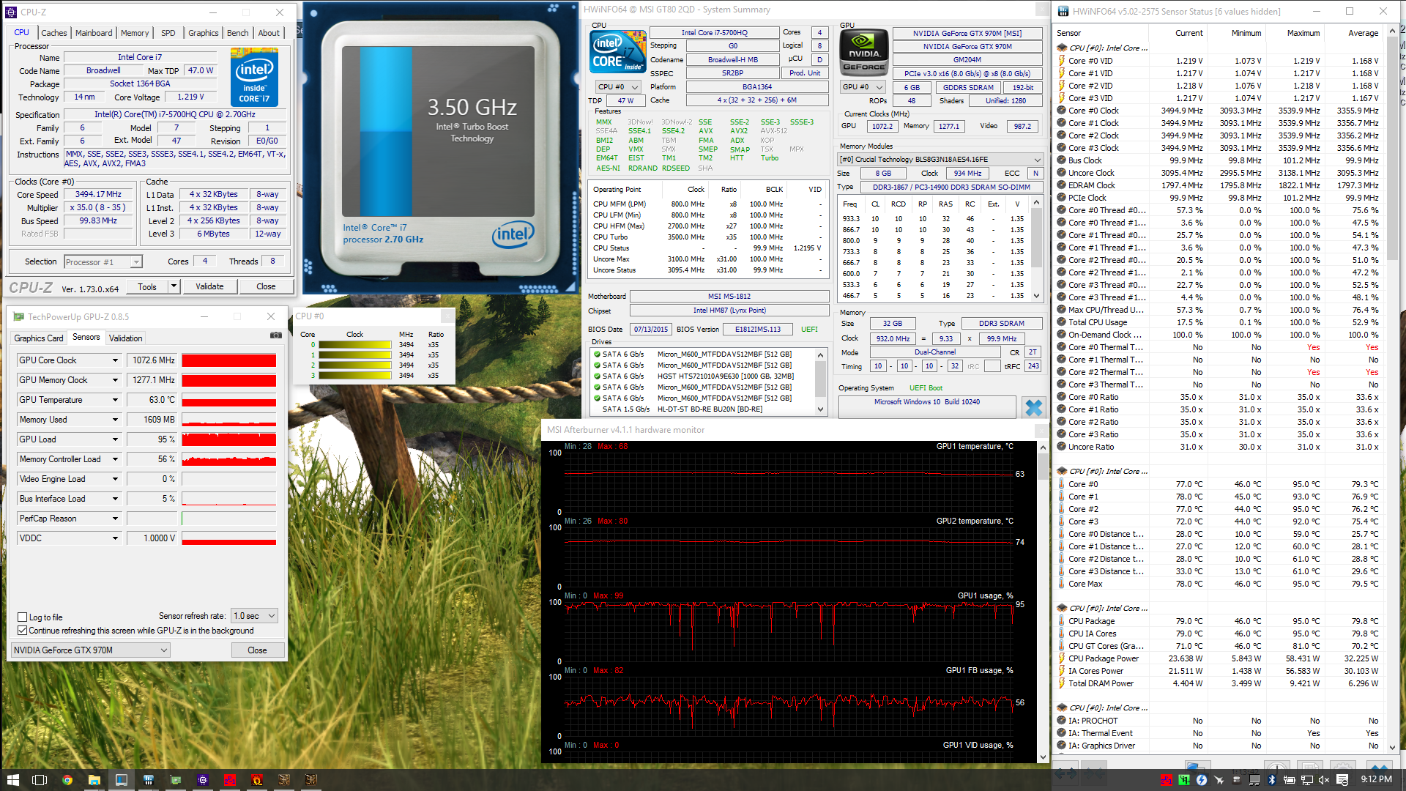The width and height of the screenshot is (1406, 791).
Task: Switch to the SPD tab in CPU-Z
Action: coord(168,33)
